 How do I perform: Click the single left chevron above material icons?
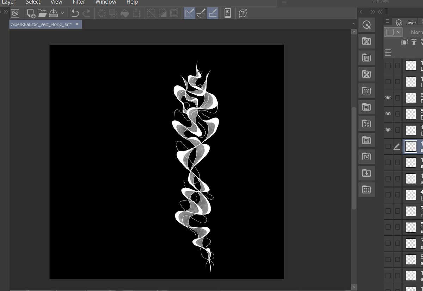361,12
